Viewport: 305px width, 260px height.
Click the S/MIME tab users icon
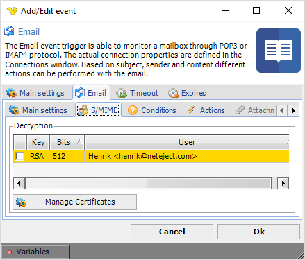(83, 110)
